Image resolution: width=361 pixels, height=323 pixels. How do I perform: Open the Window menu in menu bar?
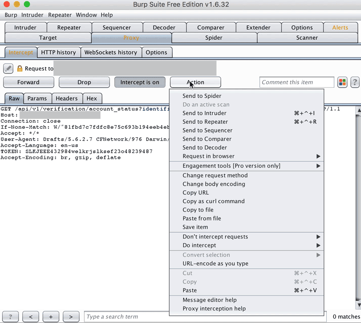(x=86, y=15)
